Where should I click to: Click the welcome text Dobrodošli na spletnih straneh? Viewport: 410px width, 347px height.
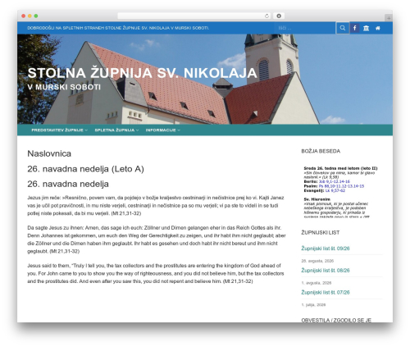click(118, 28)
